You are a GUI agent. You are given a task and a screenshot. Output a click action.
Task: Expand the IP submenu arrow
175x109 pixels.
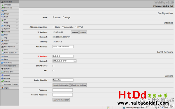(x=17, y=20)
